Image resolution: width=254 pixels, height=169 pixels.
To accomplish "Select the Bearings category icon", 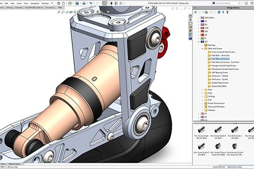I will coord(206,45).
